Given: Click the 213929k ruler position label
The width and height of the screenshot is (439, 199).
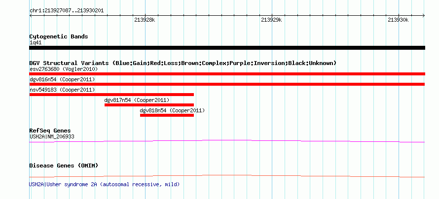Looking at the screenshot, I should click(272, 20).
